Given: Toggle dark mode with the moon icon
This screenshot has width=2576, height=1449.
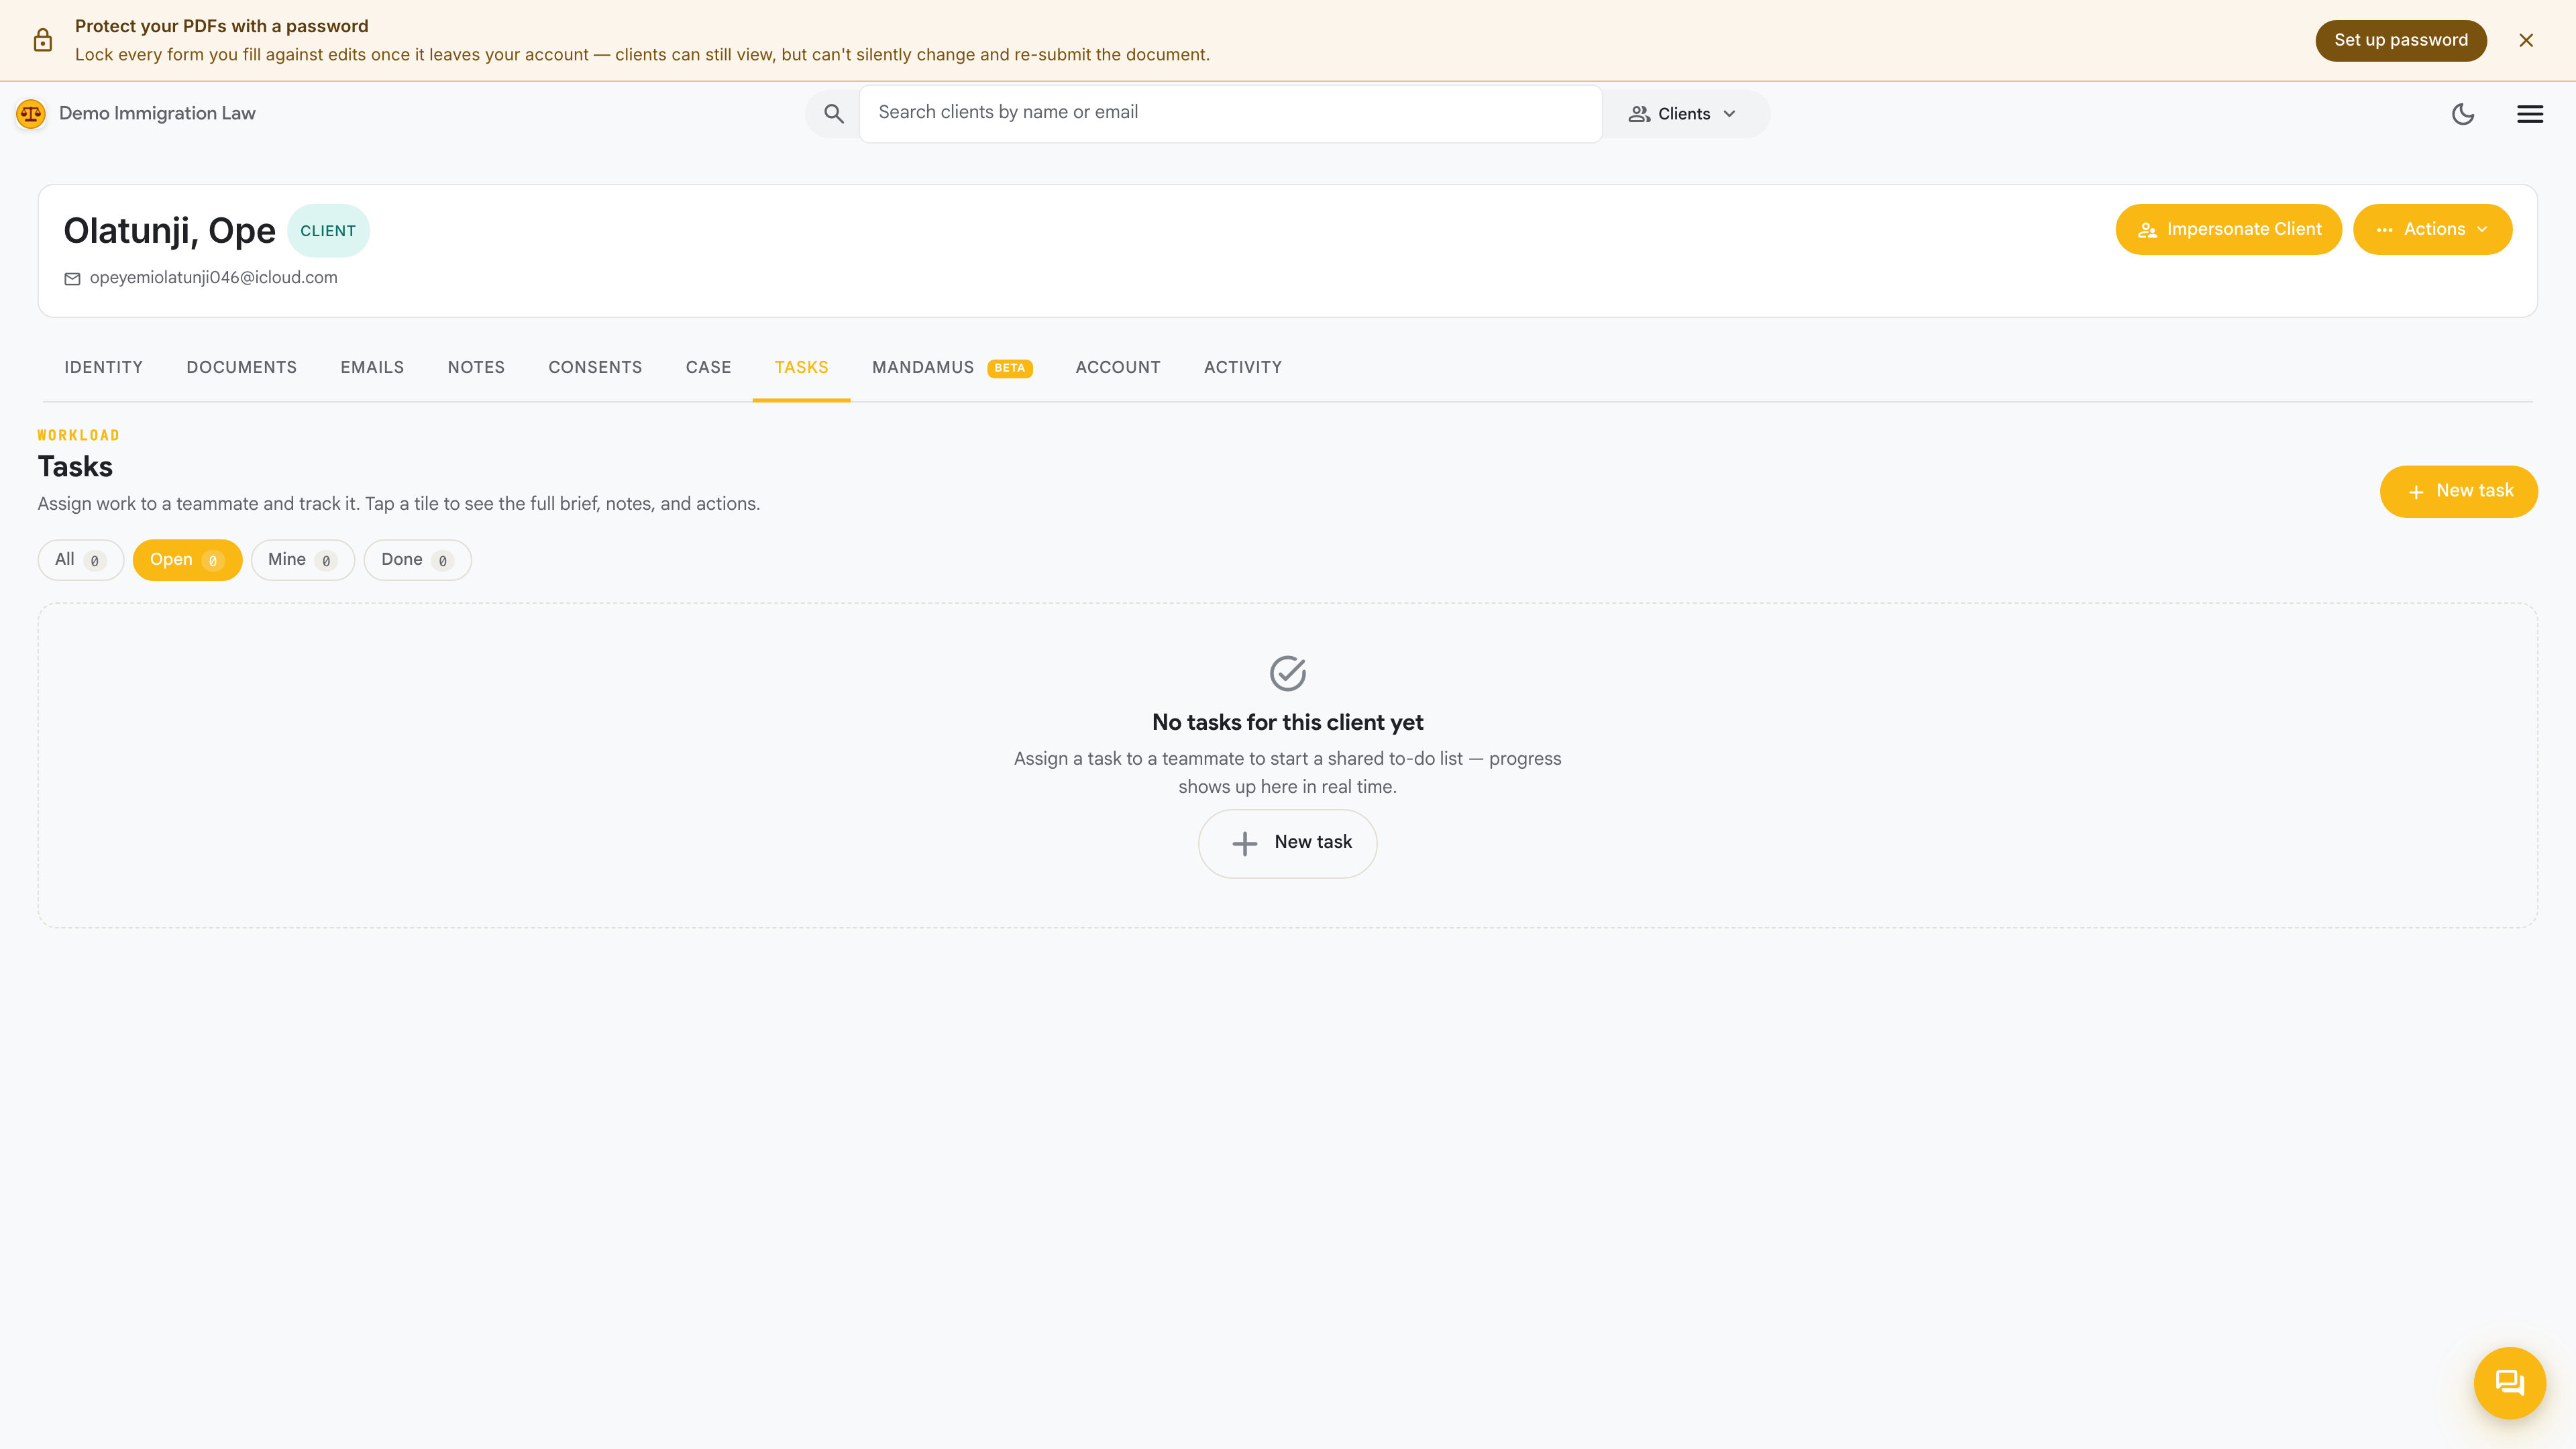Looking at the screenshot, I should 2463,114.
